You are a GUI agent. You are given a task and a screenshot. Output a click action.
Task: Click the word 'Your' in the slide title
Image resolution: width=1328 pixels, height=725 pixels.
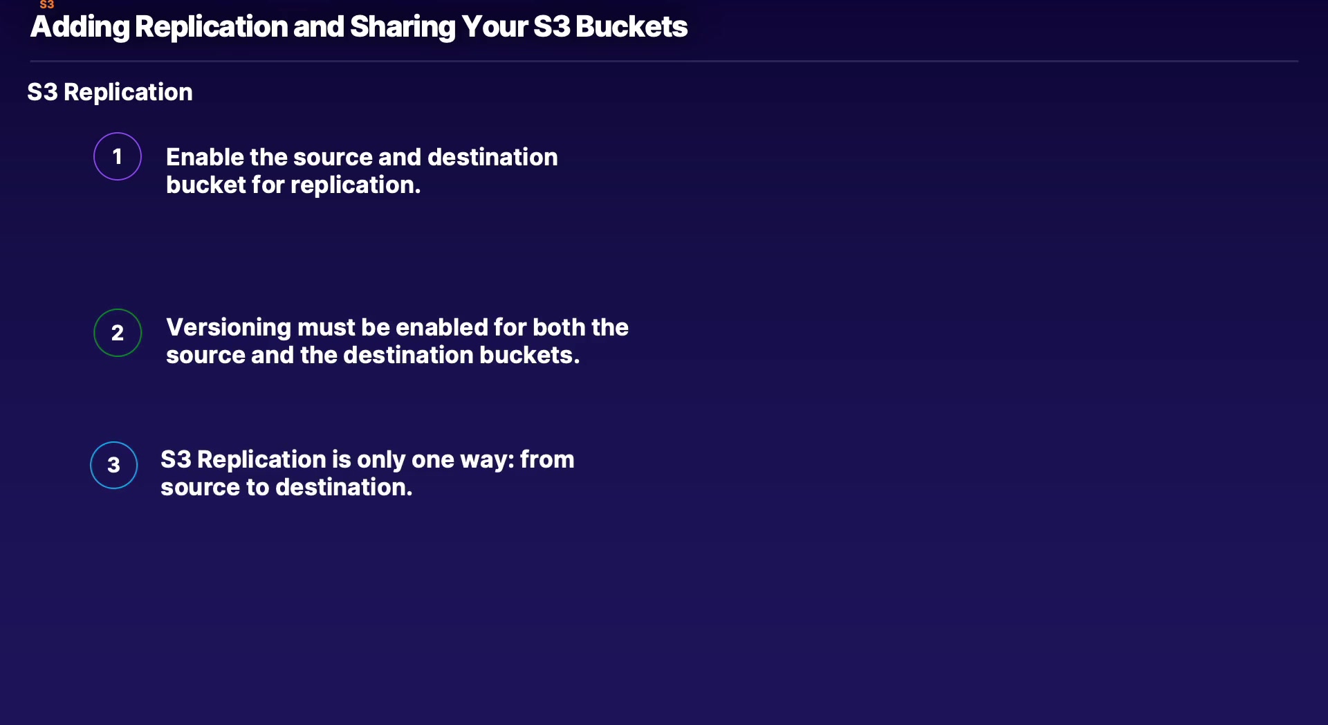[x=495, y=27]
